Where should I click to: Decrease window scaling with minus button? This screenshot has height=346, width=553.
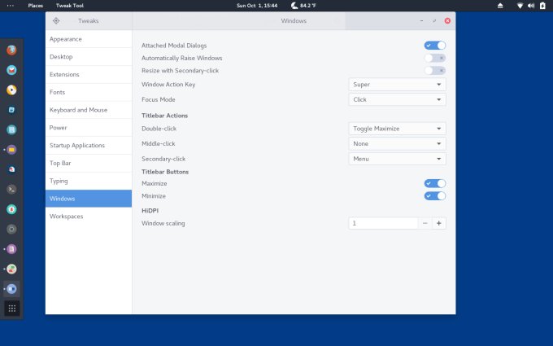[x=425, y=224]
